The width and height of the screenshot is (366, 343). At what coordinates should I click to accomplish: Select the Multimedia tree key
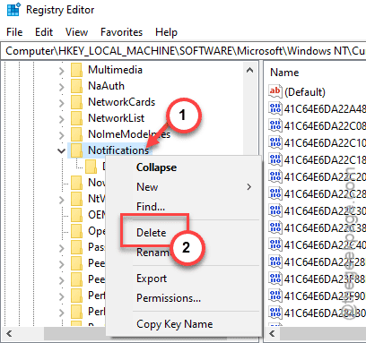115,70
